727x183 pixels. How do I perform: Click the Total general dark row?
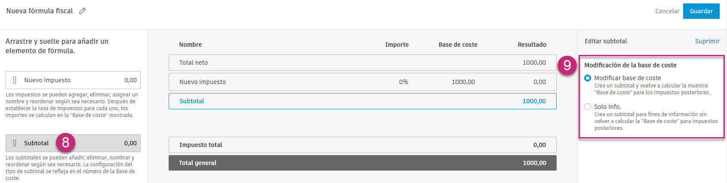pyautogui.click(x=362, y=163)
